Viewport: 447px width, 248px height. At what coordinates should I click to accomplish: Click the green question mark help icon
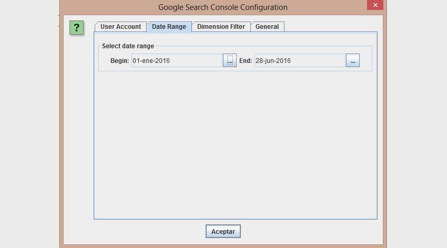tap(76, 28)
